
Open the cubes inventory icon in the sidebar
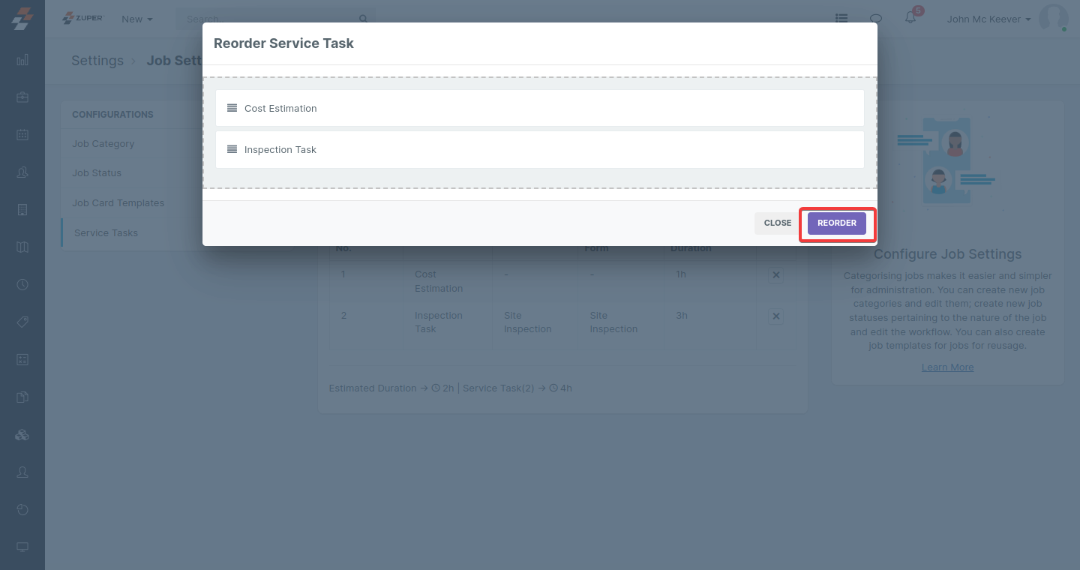22,434
